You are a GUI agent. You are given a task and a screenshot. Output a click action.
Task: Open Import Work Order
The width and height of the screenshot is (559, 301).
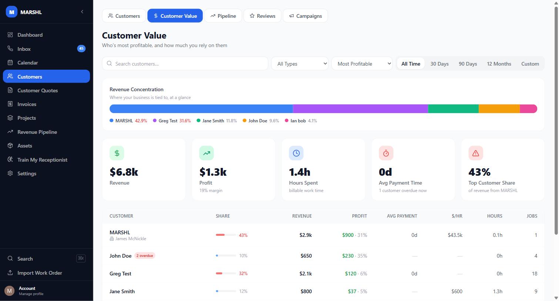point(46,273)
